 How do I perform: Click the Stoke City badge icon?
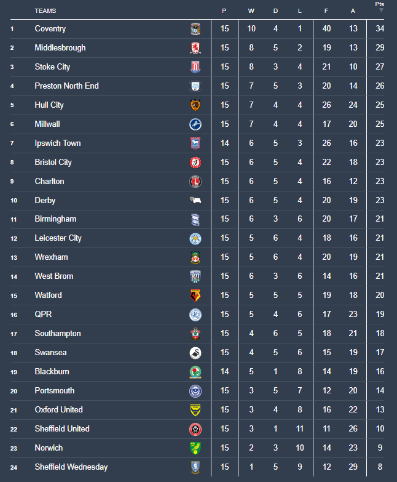(195, 67)
